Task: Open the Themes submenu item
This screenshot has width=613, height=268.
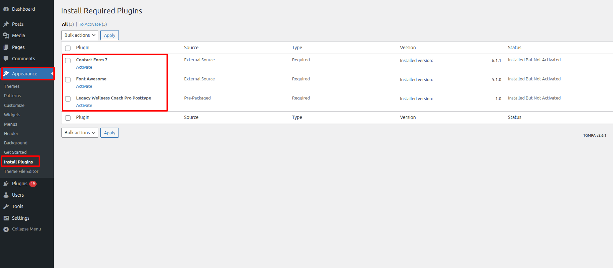Action: 12,86
